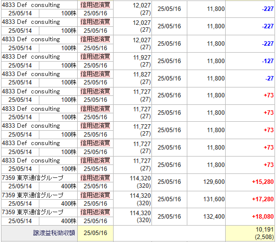
Task: Click the +18,080 profit value
Action: coord(263,217)
